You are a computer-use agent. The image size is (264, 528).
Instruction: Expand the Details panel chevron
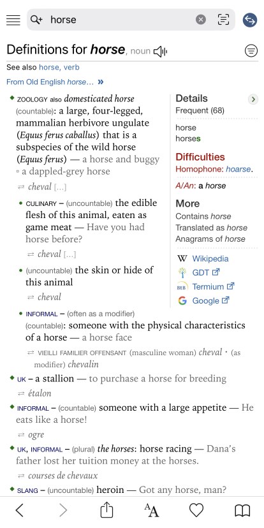(253, 99)
